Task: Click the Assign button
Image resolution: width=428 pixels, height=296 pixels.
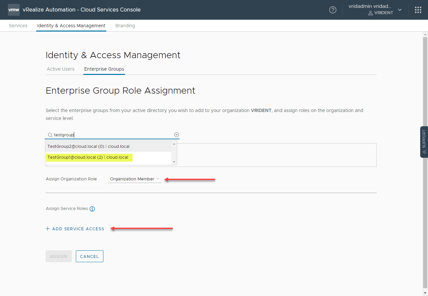Action: 59,256
